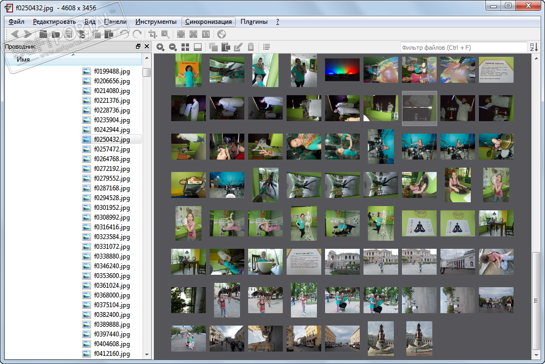This screenshot has width=545, height=364.
Task: Open the Плагины menu
Action: (x=254, y=22)
